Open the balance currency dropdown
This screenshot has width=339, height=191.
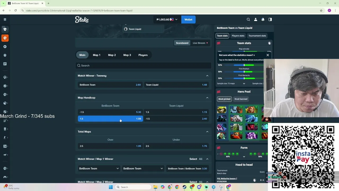point(167,19)
